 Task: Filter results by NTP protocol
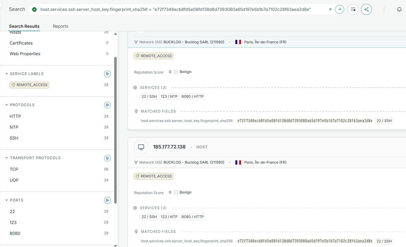click(14, 127)
